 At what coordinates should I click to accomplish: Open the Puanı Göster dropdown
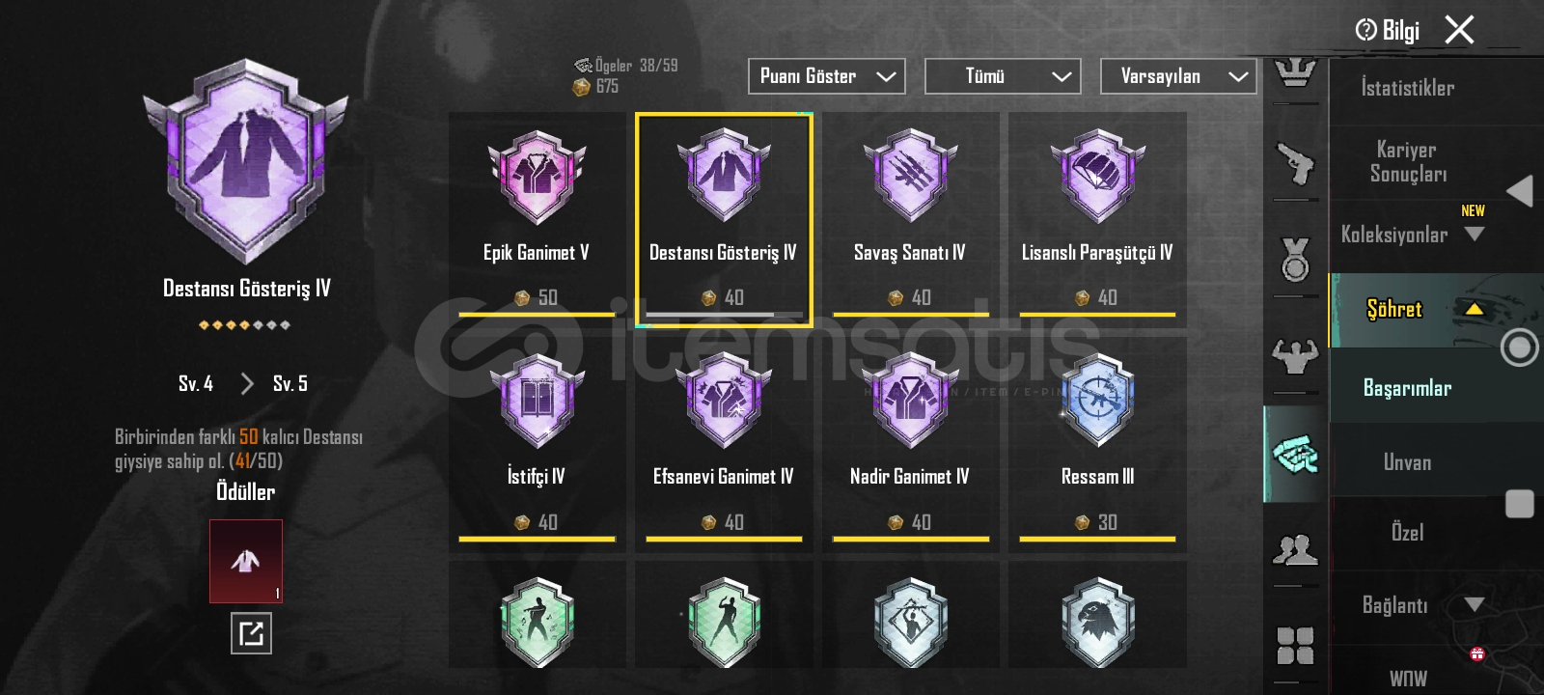827,76
